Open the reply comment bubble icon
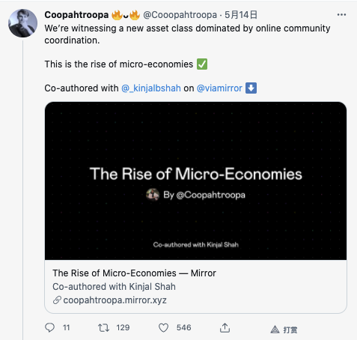The height and width of the screenshot is (340, 357). (49, 327)
